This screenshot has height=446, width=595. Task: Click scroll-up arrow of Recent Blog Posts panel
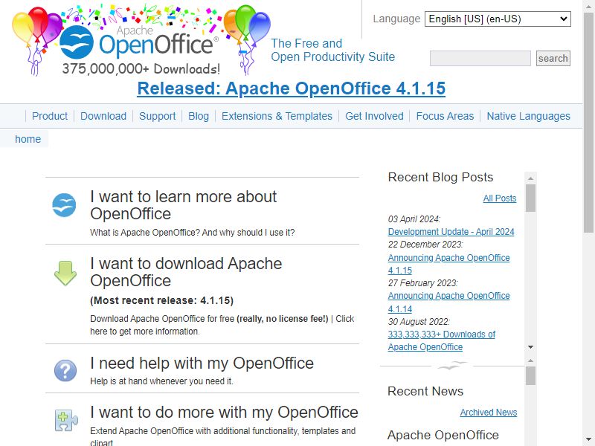tap(530, 178)
